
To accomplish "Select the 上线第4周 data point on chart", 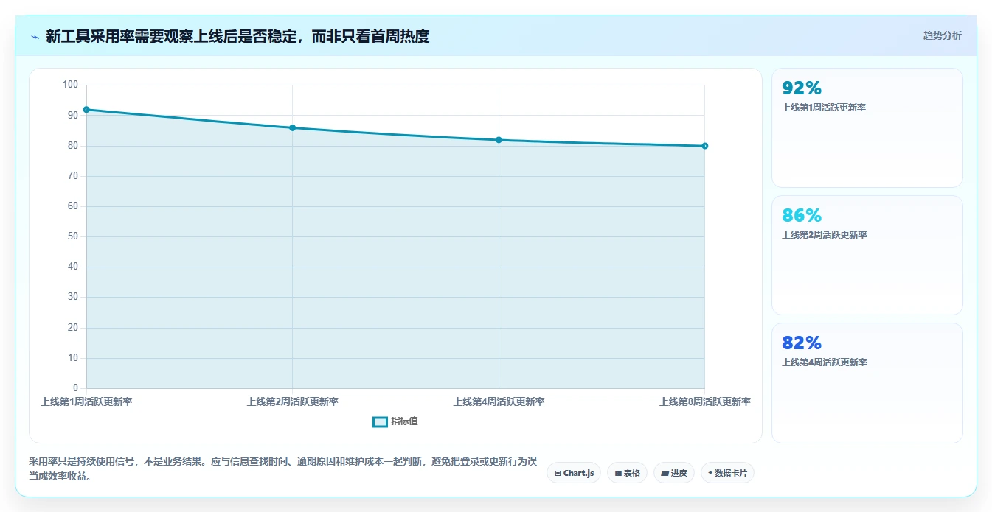I will pyautogui.click(x=499, y=140).
